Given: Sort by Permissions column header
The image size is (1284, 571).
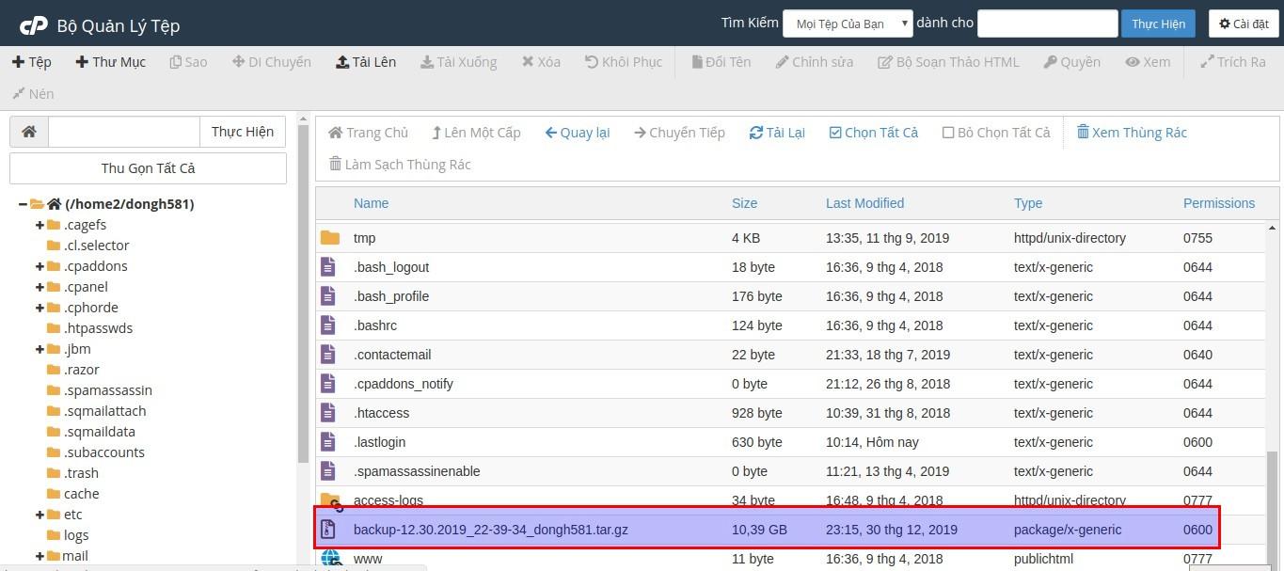Looking at the screenshot, I should point(1219,203).
